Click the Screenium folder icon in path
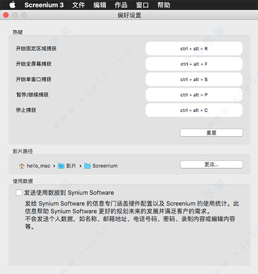258x274 pixels. pyautogui.click(x=87, y=166)
